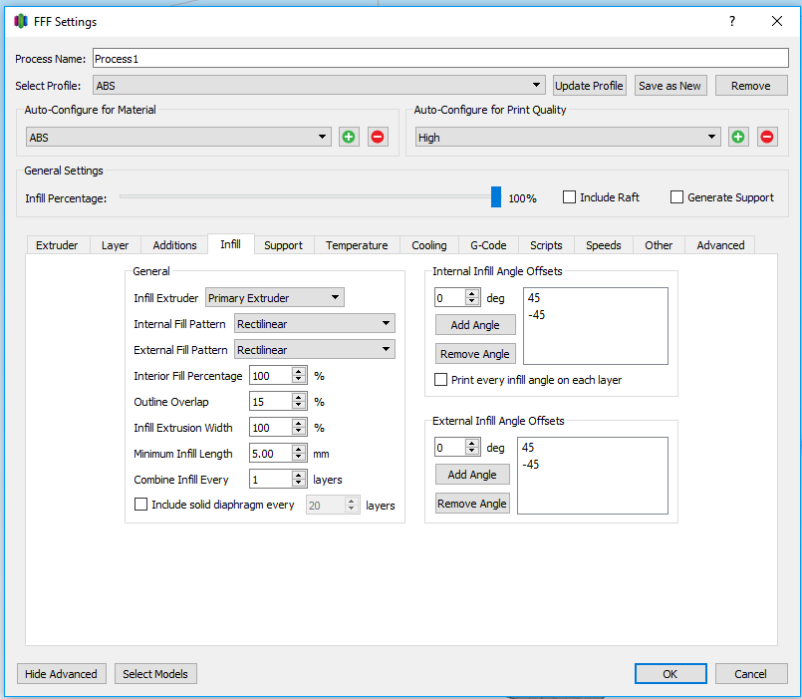This screenshot has height=699, width=802.
Task: Switch to the Cooling tab
Action: pos(429,245)
